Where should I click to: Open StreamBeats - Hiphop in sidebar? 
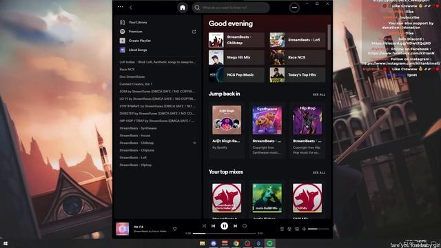[135, 165]
